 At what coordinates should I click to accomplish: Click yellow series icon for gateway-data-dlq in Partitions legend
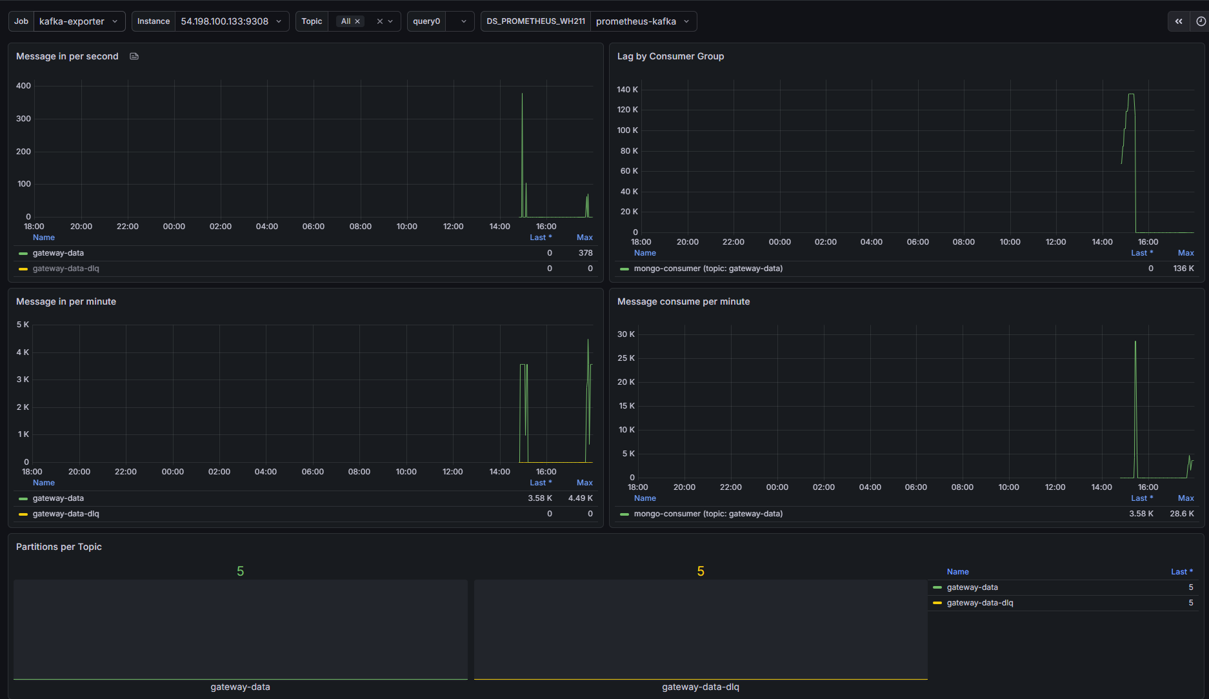pos(937,603)
